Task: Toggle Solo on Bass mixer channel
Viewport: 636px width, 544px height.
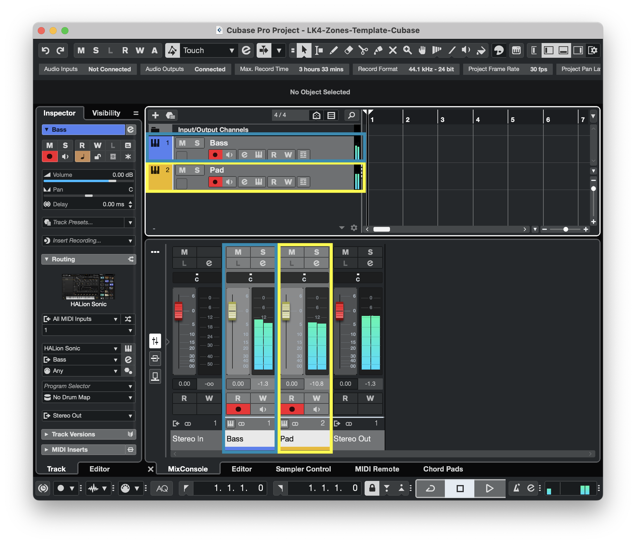Action: click(x=263, y=252)
